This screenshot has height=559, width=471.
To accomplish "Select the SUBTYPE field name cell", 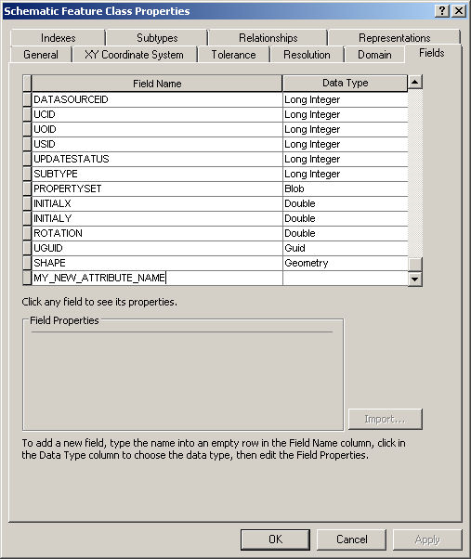I will click(x=157, y=174).
